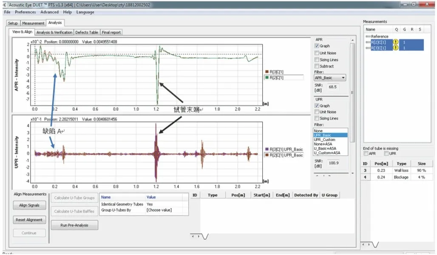
Task: Go to the Measurement tab
Action: (33, 23)
